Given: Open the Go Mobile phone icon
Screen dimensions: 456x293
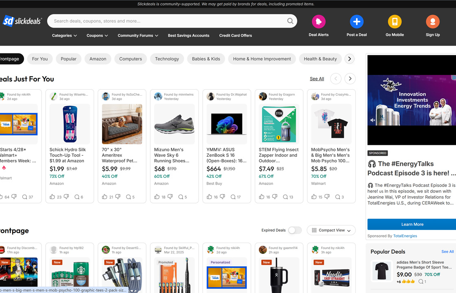Looking at the screenshot, I should (395, 22).
